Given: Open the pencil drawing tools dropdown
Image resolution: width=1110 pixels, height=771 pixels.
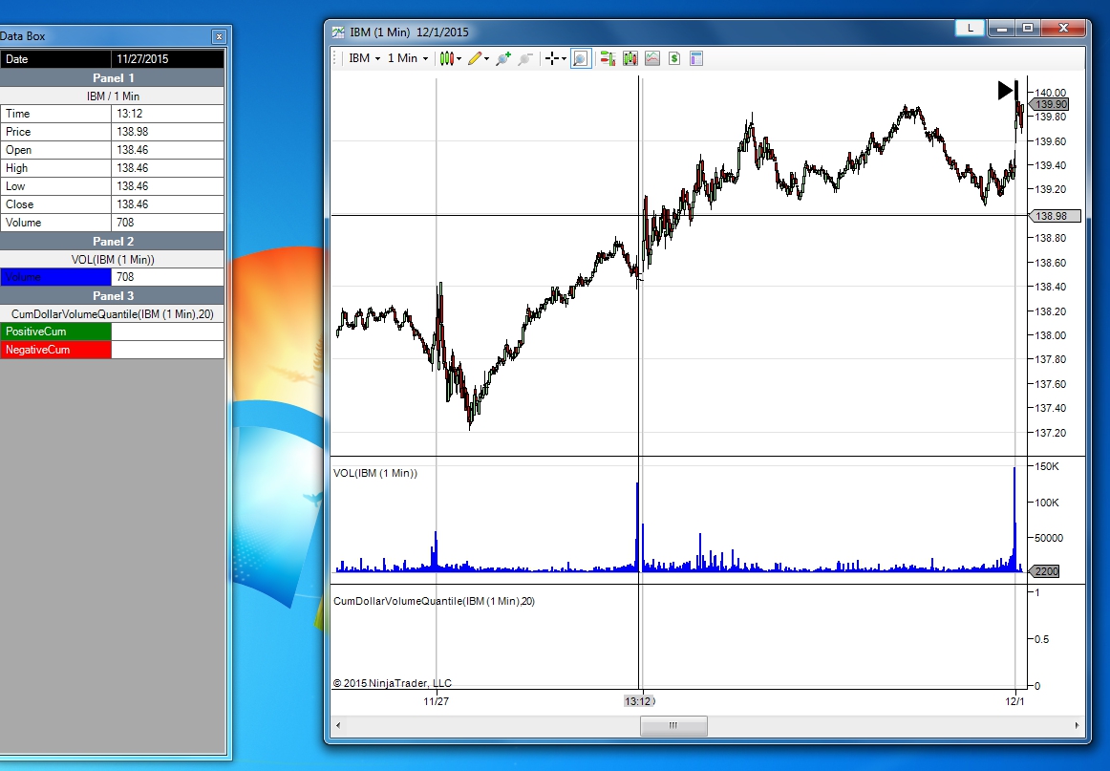Looking at the screenshot, I should 478,59.
